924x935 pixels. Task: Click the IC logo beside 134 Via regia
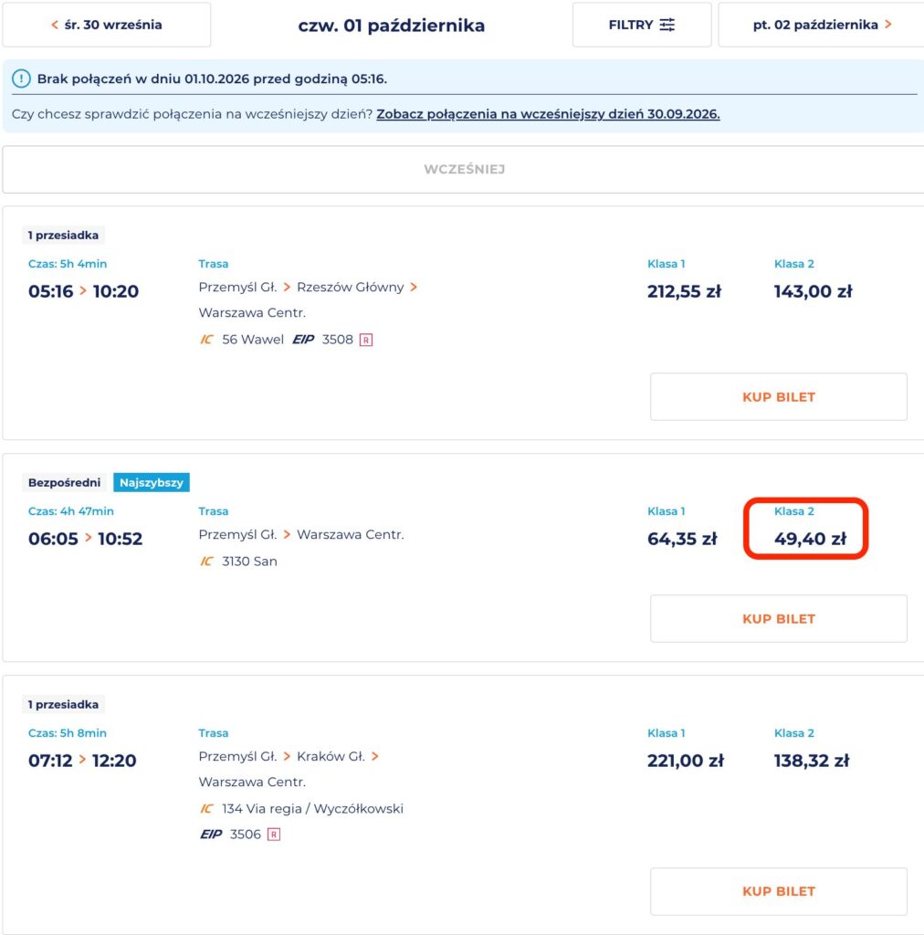coord(206,809)
